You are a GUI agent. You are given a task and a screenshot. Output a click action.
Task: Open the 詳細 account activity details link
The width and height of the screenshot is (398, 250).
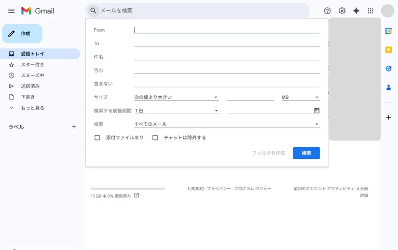click(364, 195)
